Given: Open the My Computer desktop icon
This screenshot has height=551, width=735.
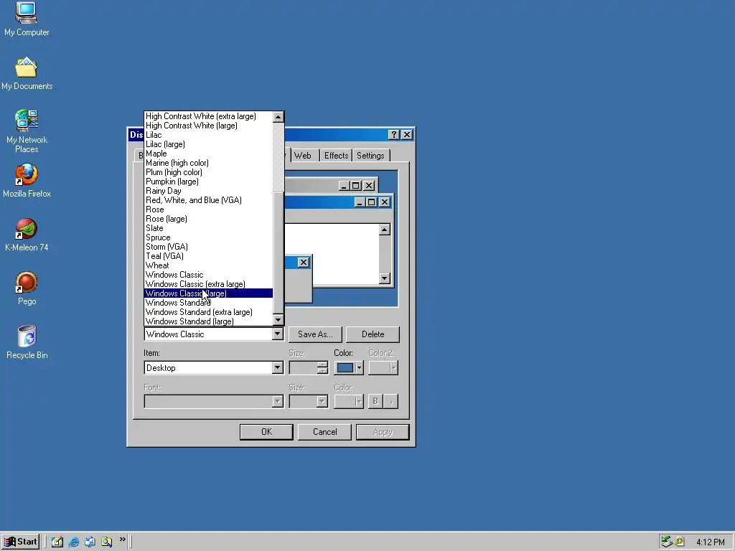Looking at the screenshot, I should point(27,19).
